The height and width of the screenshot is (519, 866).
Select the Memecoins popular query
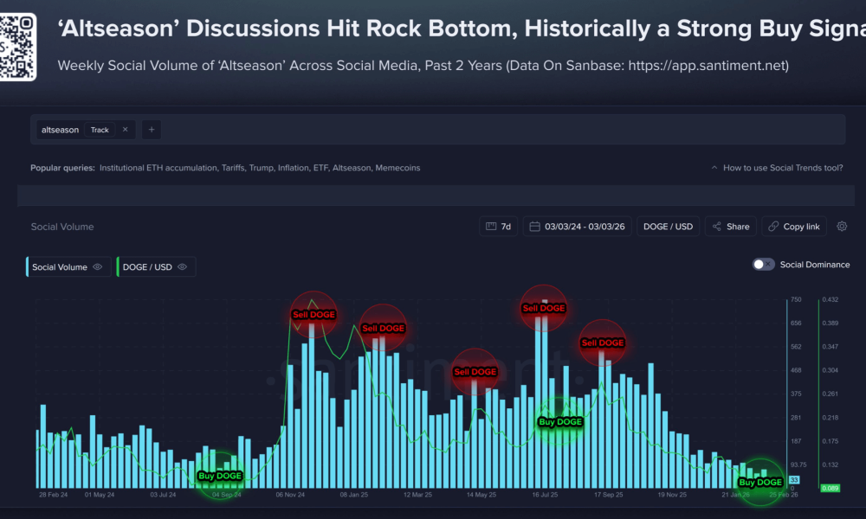(x=397, y=168)
